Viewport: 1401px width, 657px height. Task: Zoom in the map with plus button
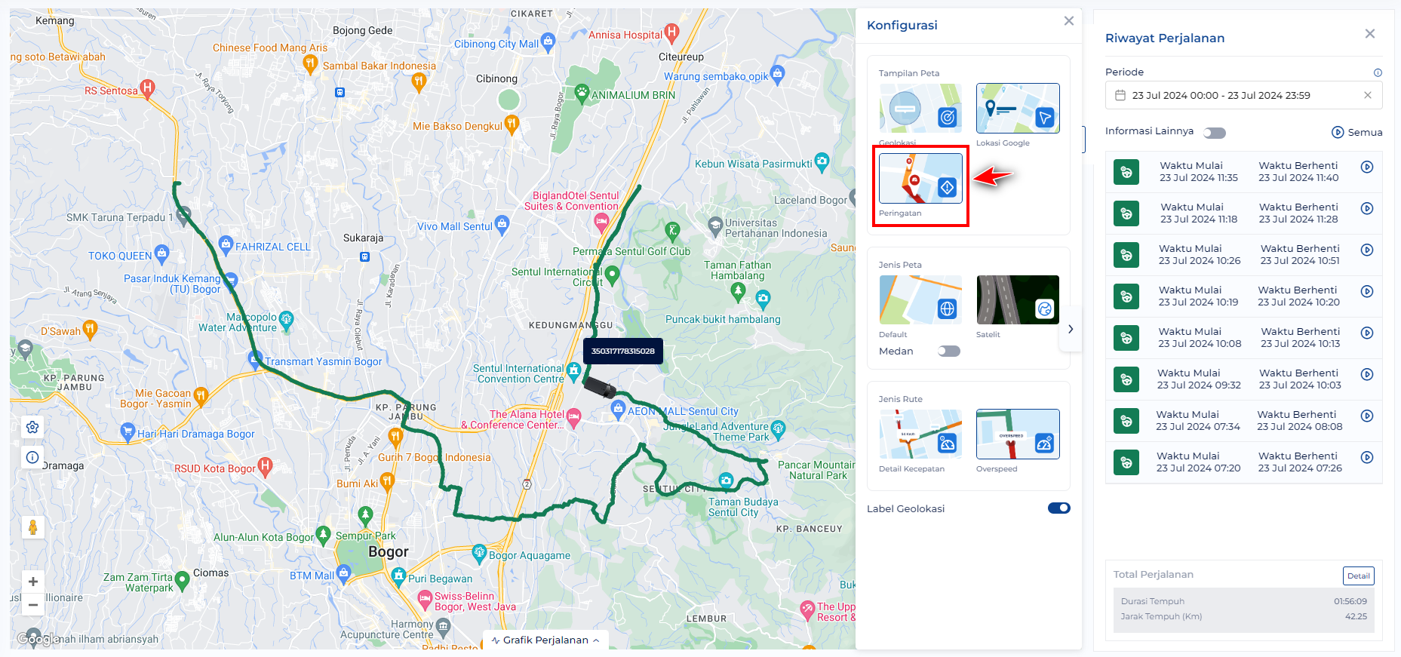33,582
